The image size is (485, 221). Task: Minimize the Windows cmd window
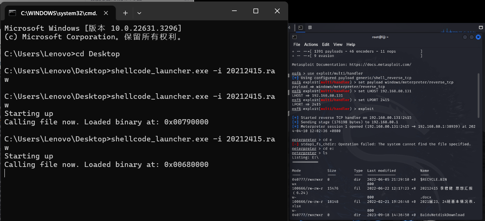(x=234, y=11)
